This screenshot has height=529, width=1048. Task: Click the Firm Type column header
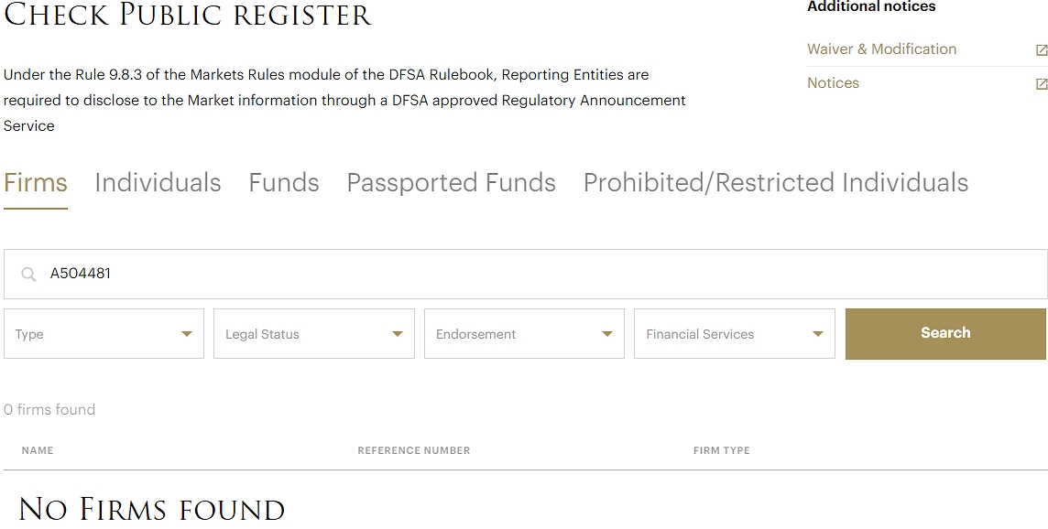(x=721, y=450)
